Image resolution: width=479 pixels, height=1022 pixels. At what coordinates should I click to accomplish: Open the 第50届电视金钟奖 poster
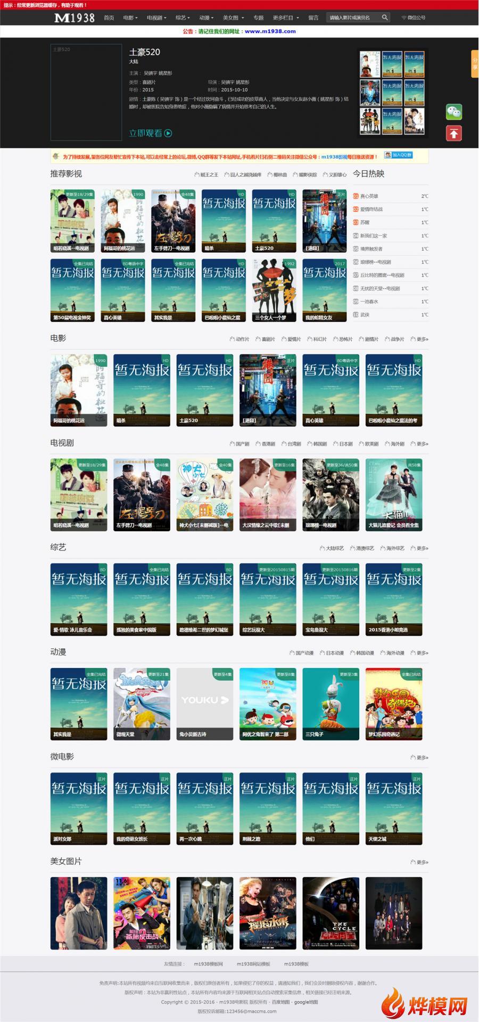[72, 290]
